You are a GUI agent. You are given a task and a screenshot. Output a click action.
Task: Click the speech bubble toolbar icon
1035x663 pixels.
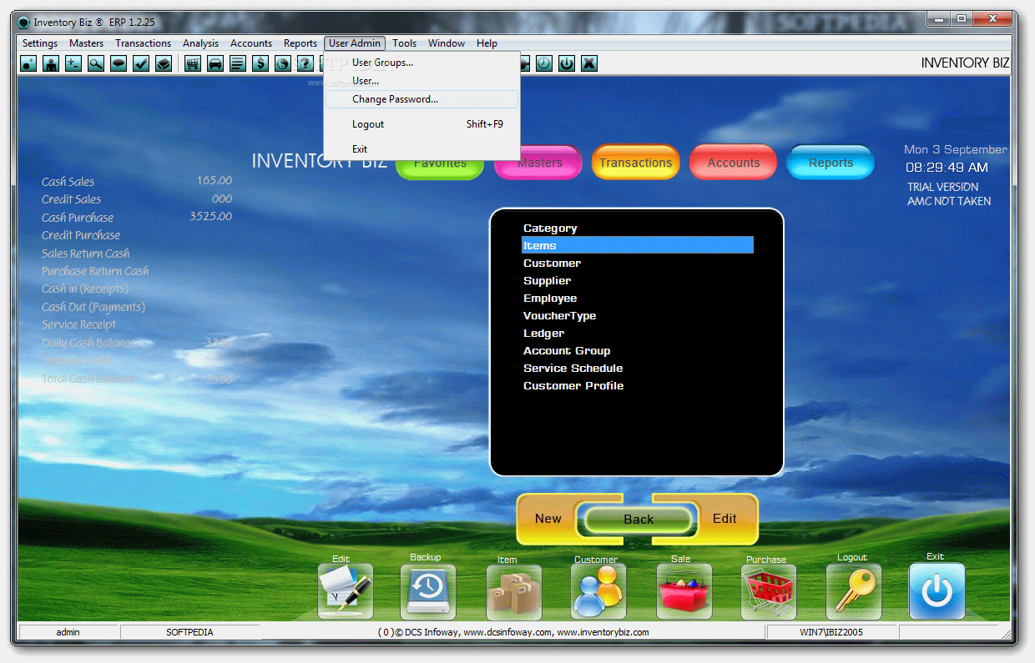coord(119,63)
